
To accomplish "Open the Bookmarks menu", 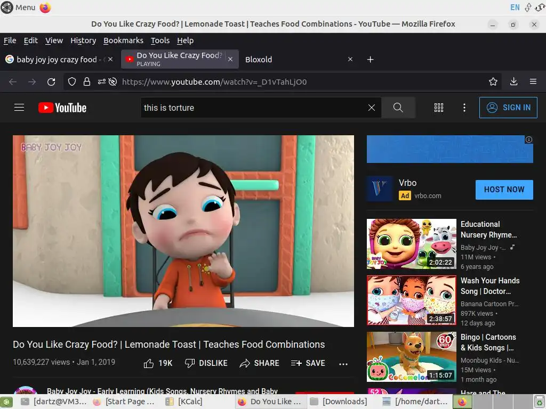I will click(x=123, y=40).
